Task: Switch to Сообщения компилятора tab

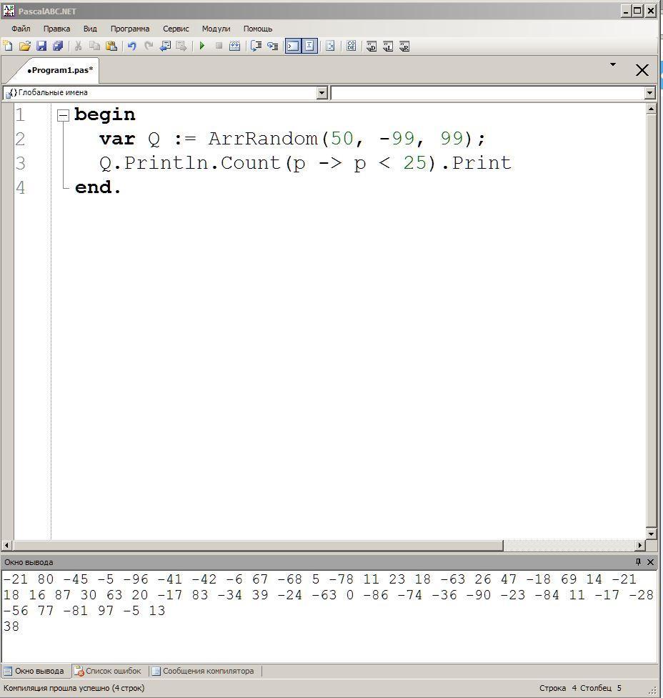Action: click(203, 671)
